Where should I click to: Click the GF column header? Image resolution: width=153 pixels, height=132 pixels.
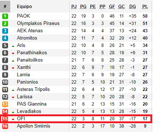point(112,7)
